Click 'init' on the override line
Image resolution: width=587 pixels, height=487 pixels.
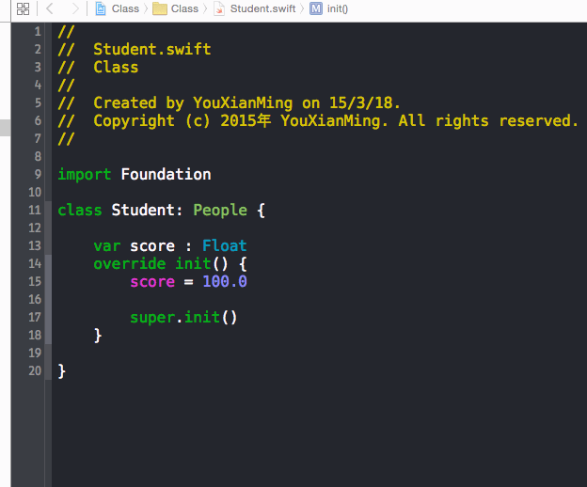(193, 263)
